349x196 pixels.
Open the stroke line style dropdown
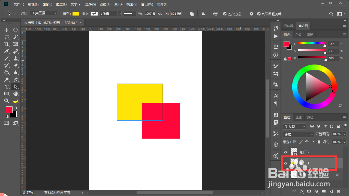pos(130,14)
